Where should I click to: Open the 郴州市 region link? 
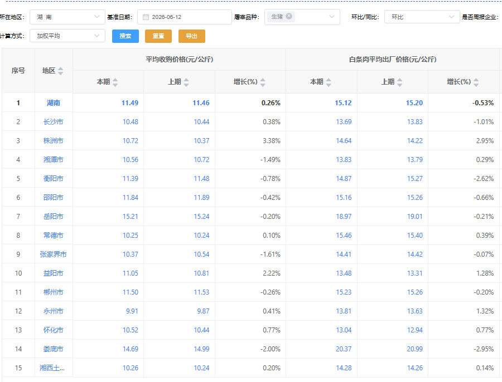point(54,292)
